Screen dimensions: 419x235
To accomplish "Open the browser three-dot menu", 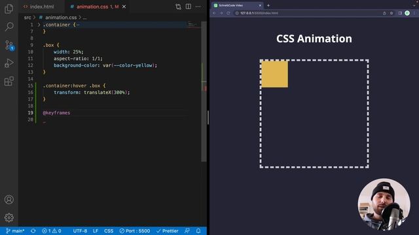I will (x=415, y=13).
